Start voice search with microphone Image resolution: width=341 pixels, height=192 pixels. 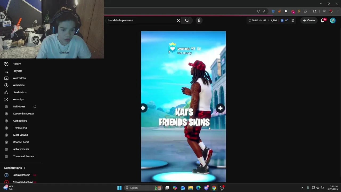click(199, 21)
